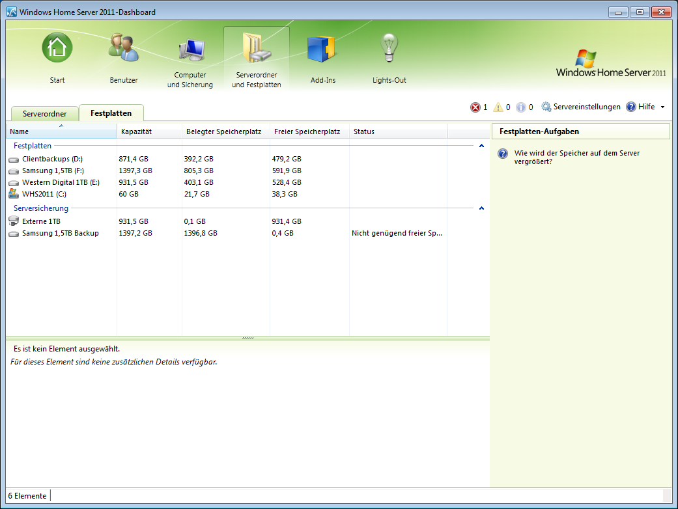Open the Hilfe dropdown arrow
Image resolution: width=678 pixels, height=509 pixels.
[x=662, y=107]
